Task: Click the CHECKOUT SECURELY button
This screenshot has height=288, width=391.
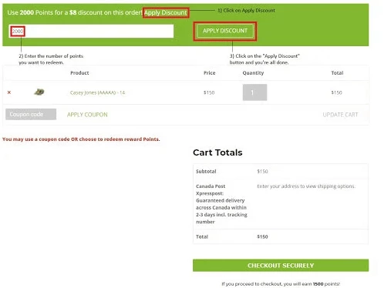Action: (x=281, y=266)
